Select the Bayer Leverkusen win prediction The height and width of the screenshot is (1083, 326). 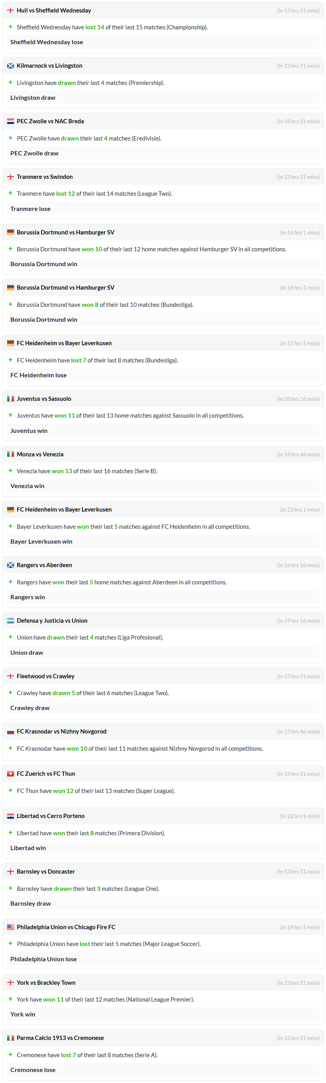coord(163,542)
